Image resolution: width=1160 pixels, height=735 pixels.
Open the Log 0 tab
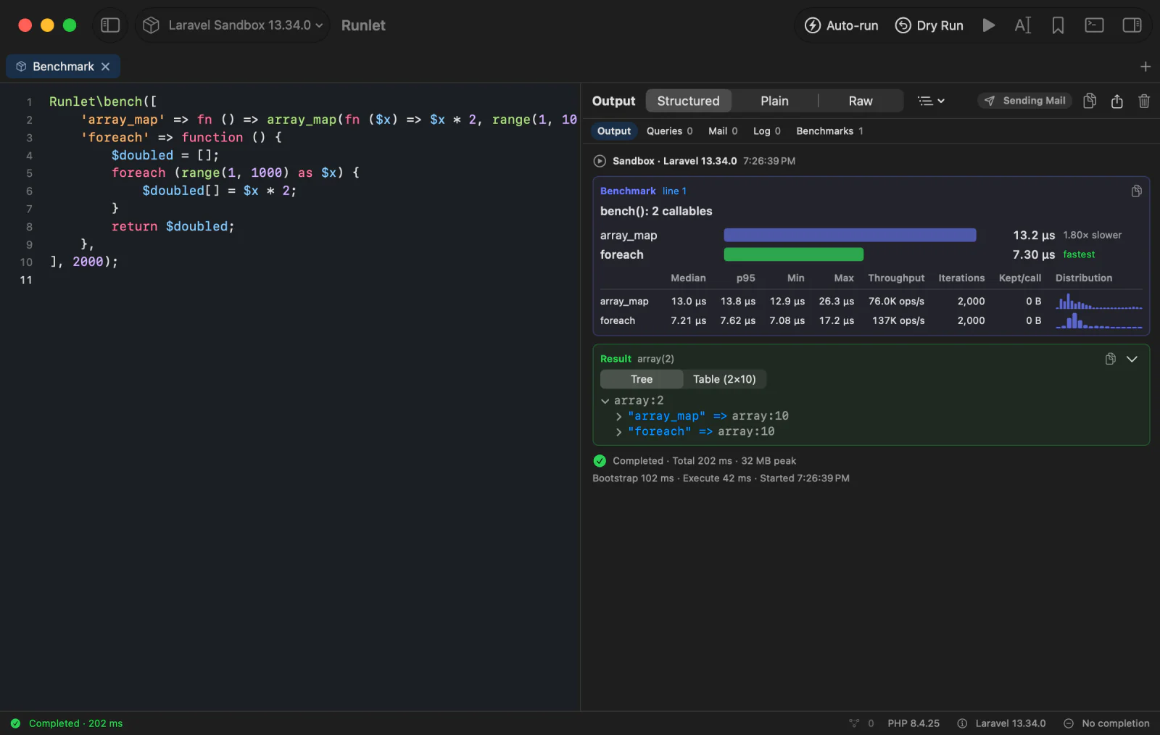pyautogui.click(x=766, y=131)
